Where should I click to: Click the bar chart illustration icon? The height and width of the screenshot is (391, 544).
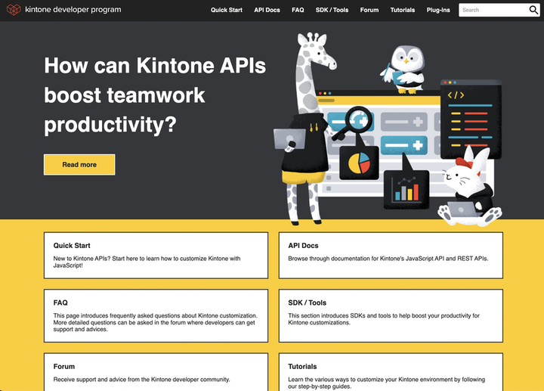(406, 190)
